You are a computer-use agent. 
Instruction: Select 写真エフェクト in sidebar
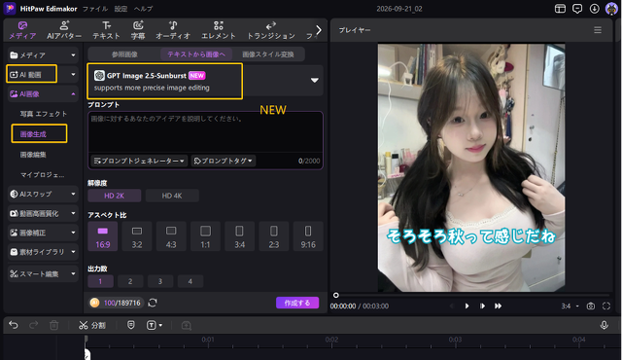click(x=43, y=114)
